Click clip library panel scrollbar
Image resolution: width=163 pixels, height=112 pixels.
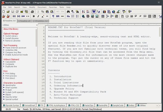pyautogui.click(x=36, y=38)
